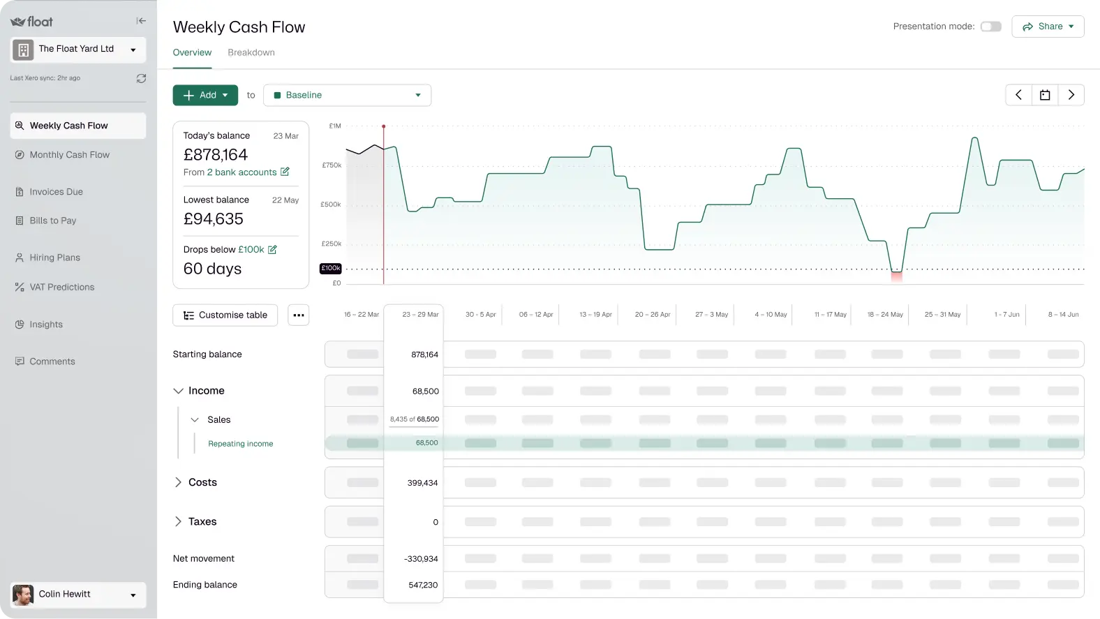Open the 2 bank accounts link
Image resolution: width=1100 pixels, height=619 pixels.
[x=242, y=172]
